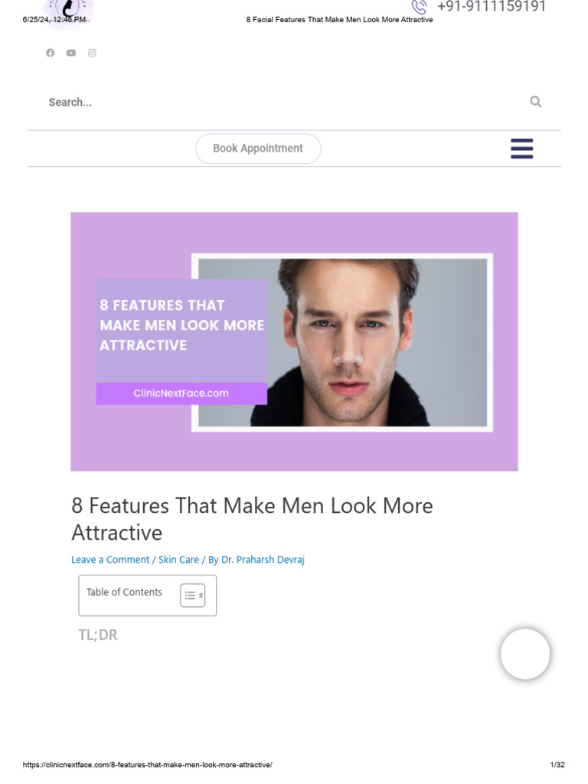588x784 pixels.
Task: Click the white floating circle button
Action: (525, 654)
